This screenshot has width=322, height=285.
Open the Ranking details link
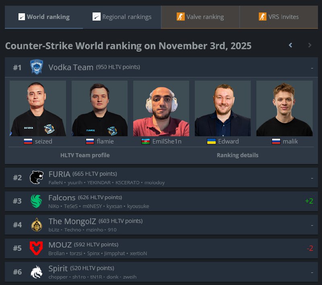coord(237,155)
